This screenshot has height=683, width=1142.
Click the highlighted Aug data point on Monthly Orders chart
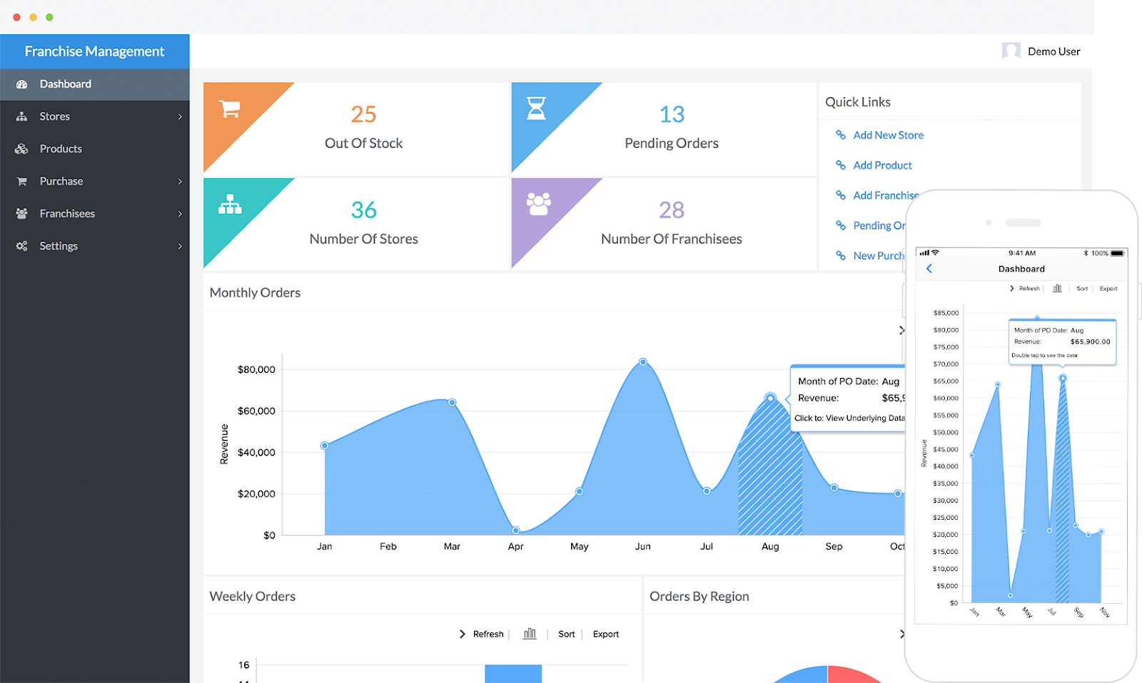tap(770, 398)
